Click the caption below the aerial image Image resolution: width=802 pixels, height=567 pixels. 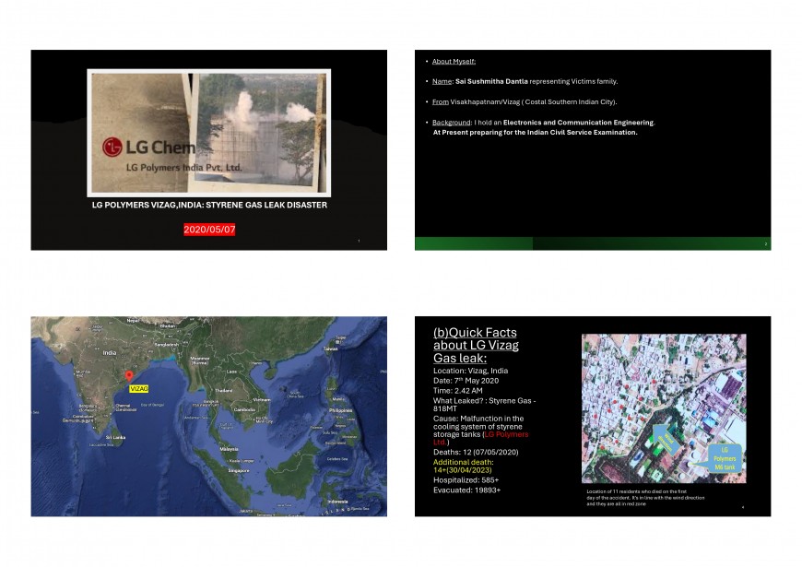click(x=645, y=498)
